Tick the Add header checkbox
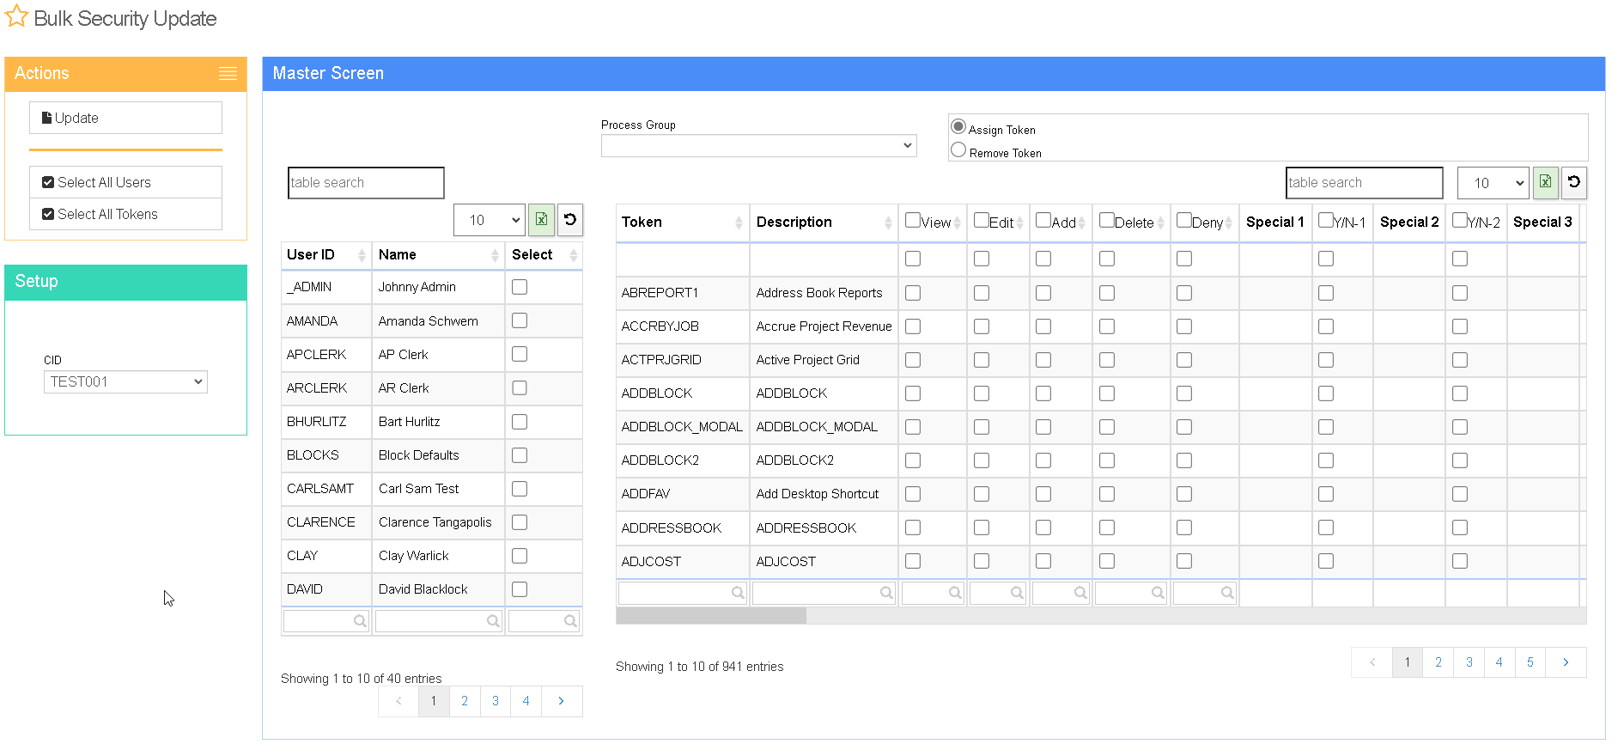The height and width of the screenshot is (756, 1618). [1043, 220]
